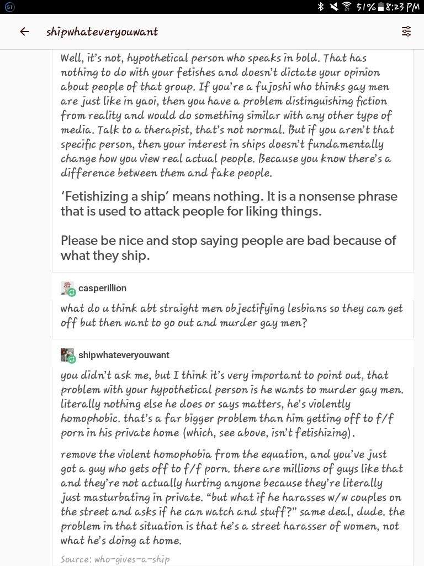
Task: Tap casperillion's question about straight men
Action: pyautogui.click(x=231, y=316)
